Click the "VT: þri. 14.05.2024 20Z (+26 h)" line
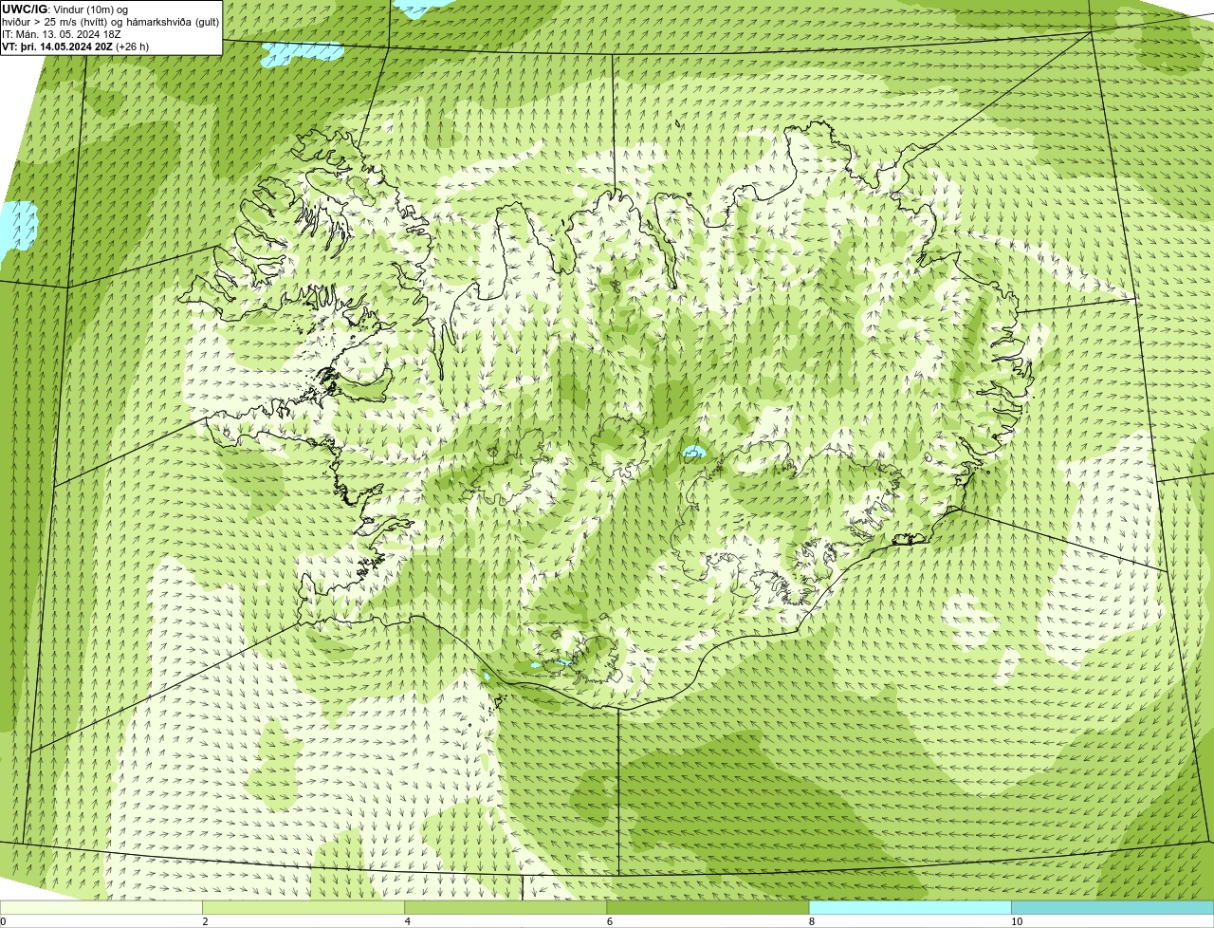The height and width of the screenshot is (928, 1214). (75, 46)
